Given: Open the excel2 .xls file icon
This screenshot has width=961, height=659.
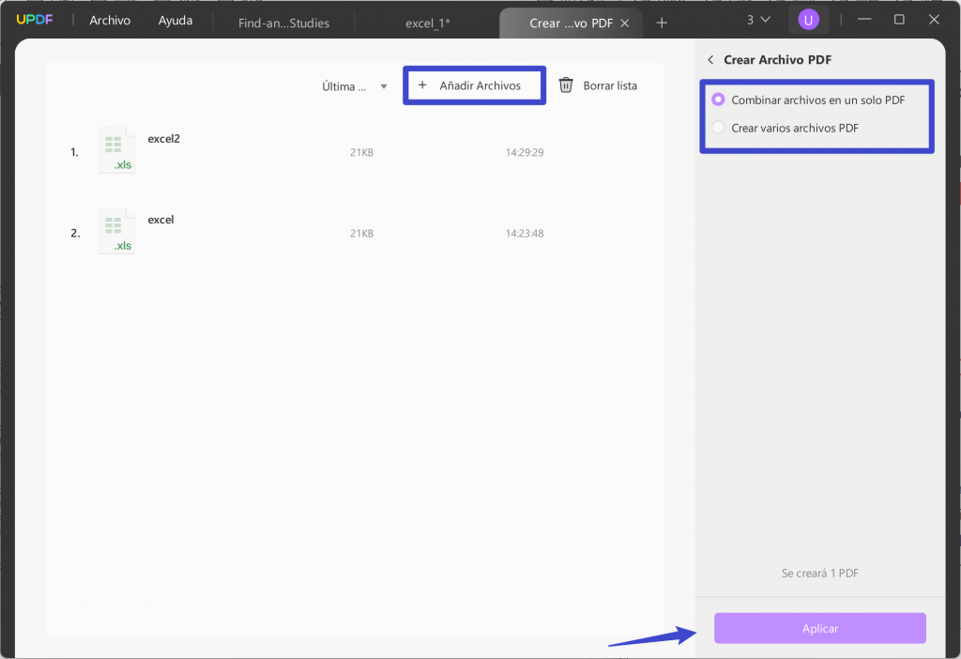Looking at the screenshot, I should [x=116, y=149].
